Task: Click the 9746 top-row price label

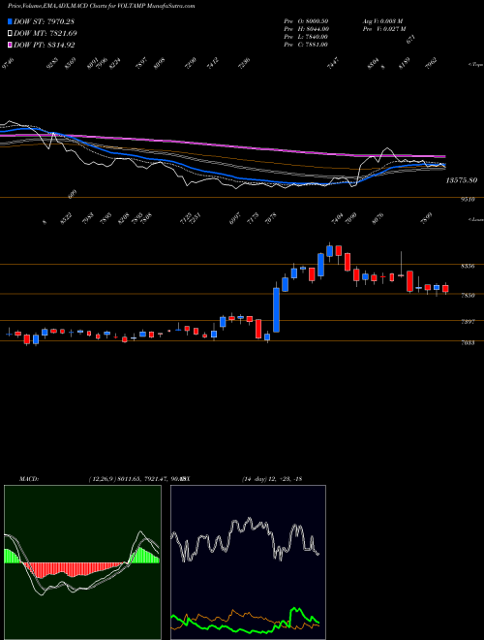Action: [8, 65]
